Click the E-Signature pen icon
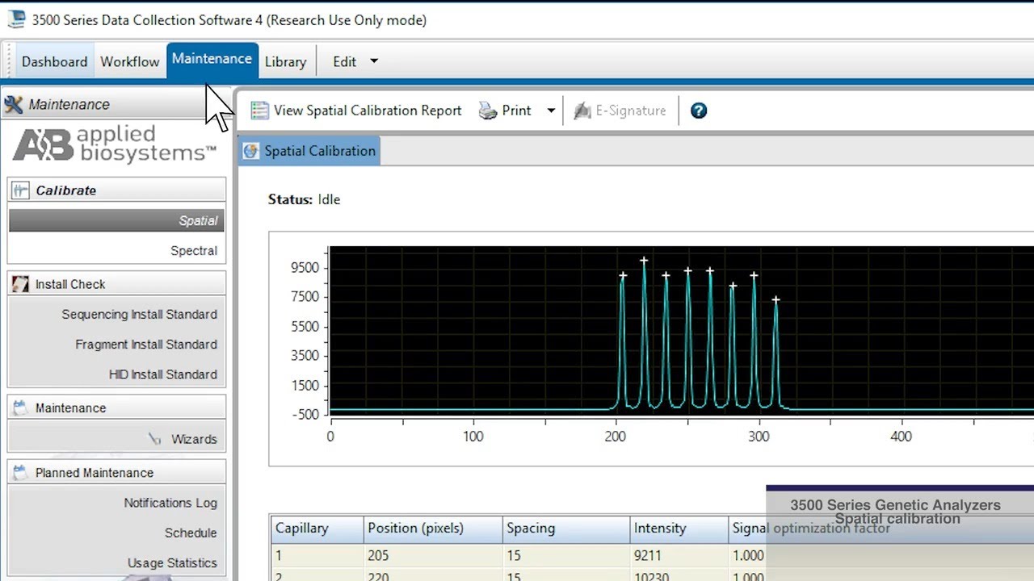 coord(582,111)
